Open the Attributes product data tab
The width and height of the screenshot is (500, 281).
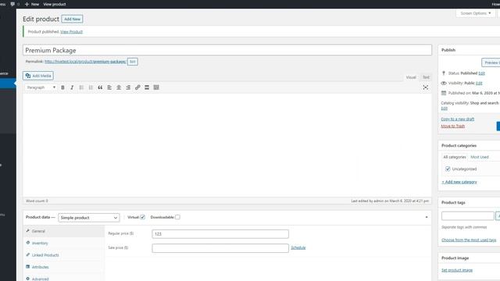[64, 267]
